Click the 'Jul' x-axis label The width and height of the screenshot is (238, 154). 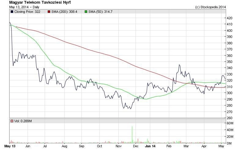[x=45, y=146]
